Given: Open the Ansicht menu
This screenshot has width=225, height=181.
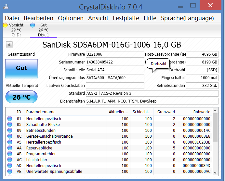Looking at the screenshot, I should [x=98, y=18].
